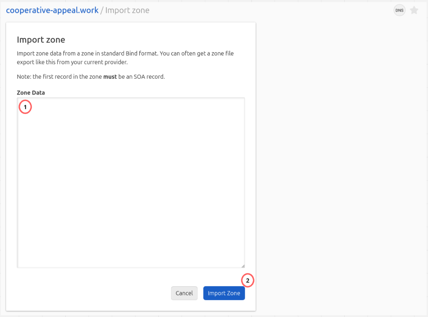Click the Zone Data field label

(x=31, y=93)
